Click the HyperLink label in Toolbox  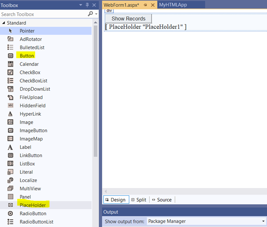tap(30, 114)
